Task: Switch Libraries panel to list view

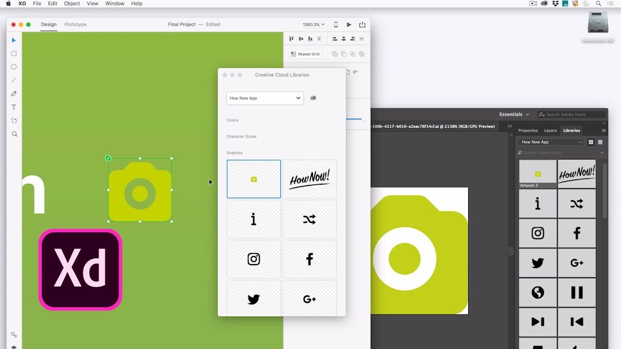Action: pos(601,142)
